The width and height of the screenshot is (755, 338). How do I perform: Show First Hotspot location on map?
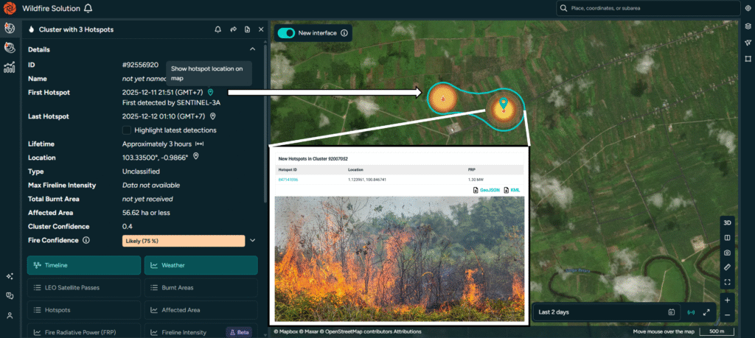211,92
